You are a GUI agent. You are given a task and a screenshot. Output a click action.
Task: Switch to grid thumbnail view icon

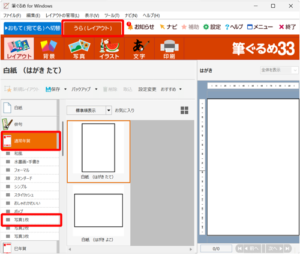[184, 110]
